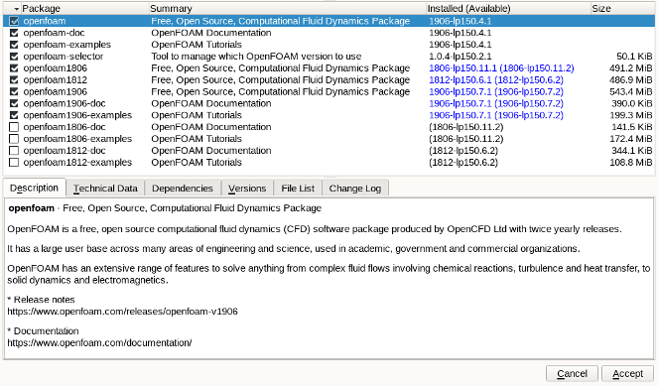Image resolution: width=658 pixels, height=386 pixels.
Task: Select the openfoam-examples package name
Action: pyautogui.click(x=67, y=45)
